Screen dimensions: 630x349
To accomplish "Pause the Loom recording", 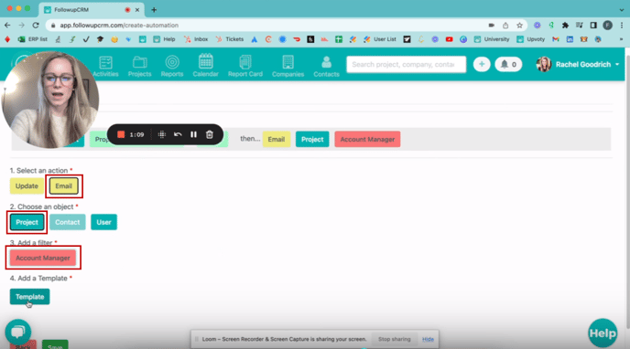I will 193,134.
